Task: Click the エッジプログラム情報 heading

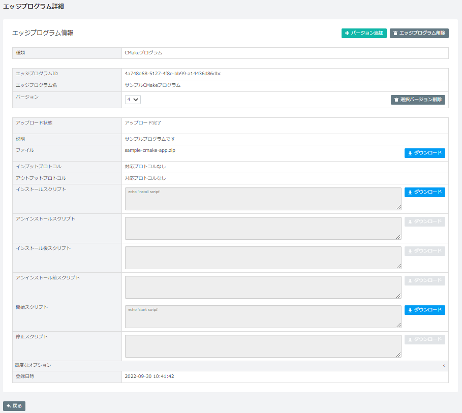Action: pyautogui.click(x=43, y=33)
